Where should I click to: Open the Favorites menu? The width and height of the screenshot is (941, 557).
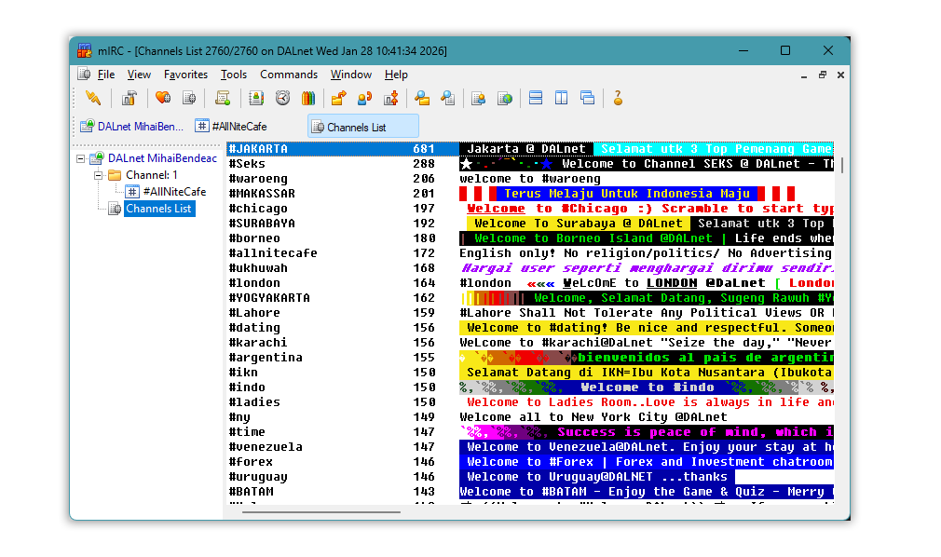(185, 75)
